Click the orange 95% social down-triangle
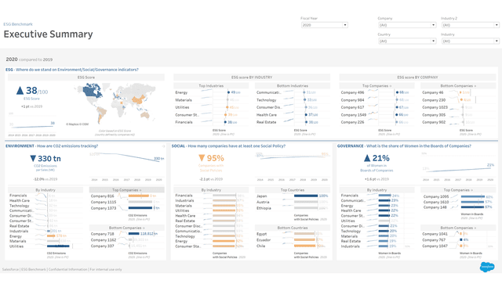 point(202,158)
